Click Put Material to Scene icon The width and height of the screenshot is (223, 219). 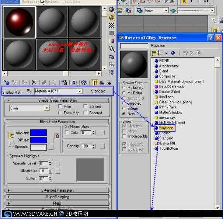tap(14, 82)
